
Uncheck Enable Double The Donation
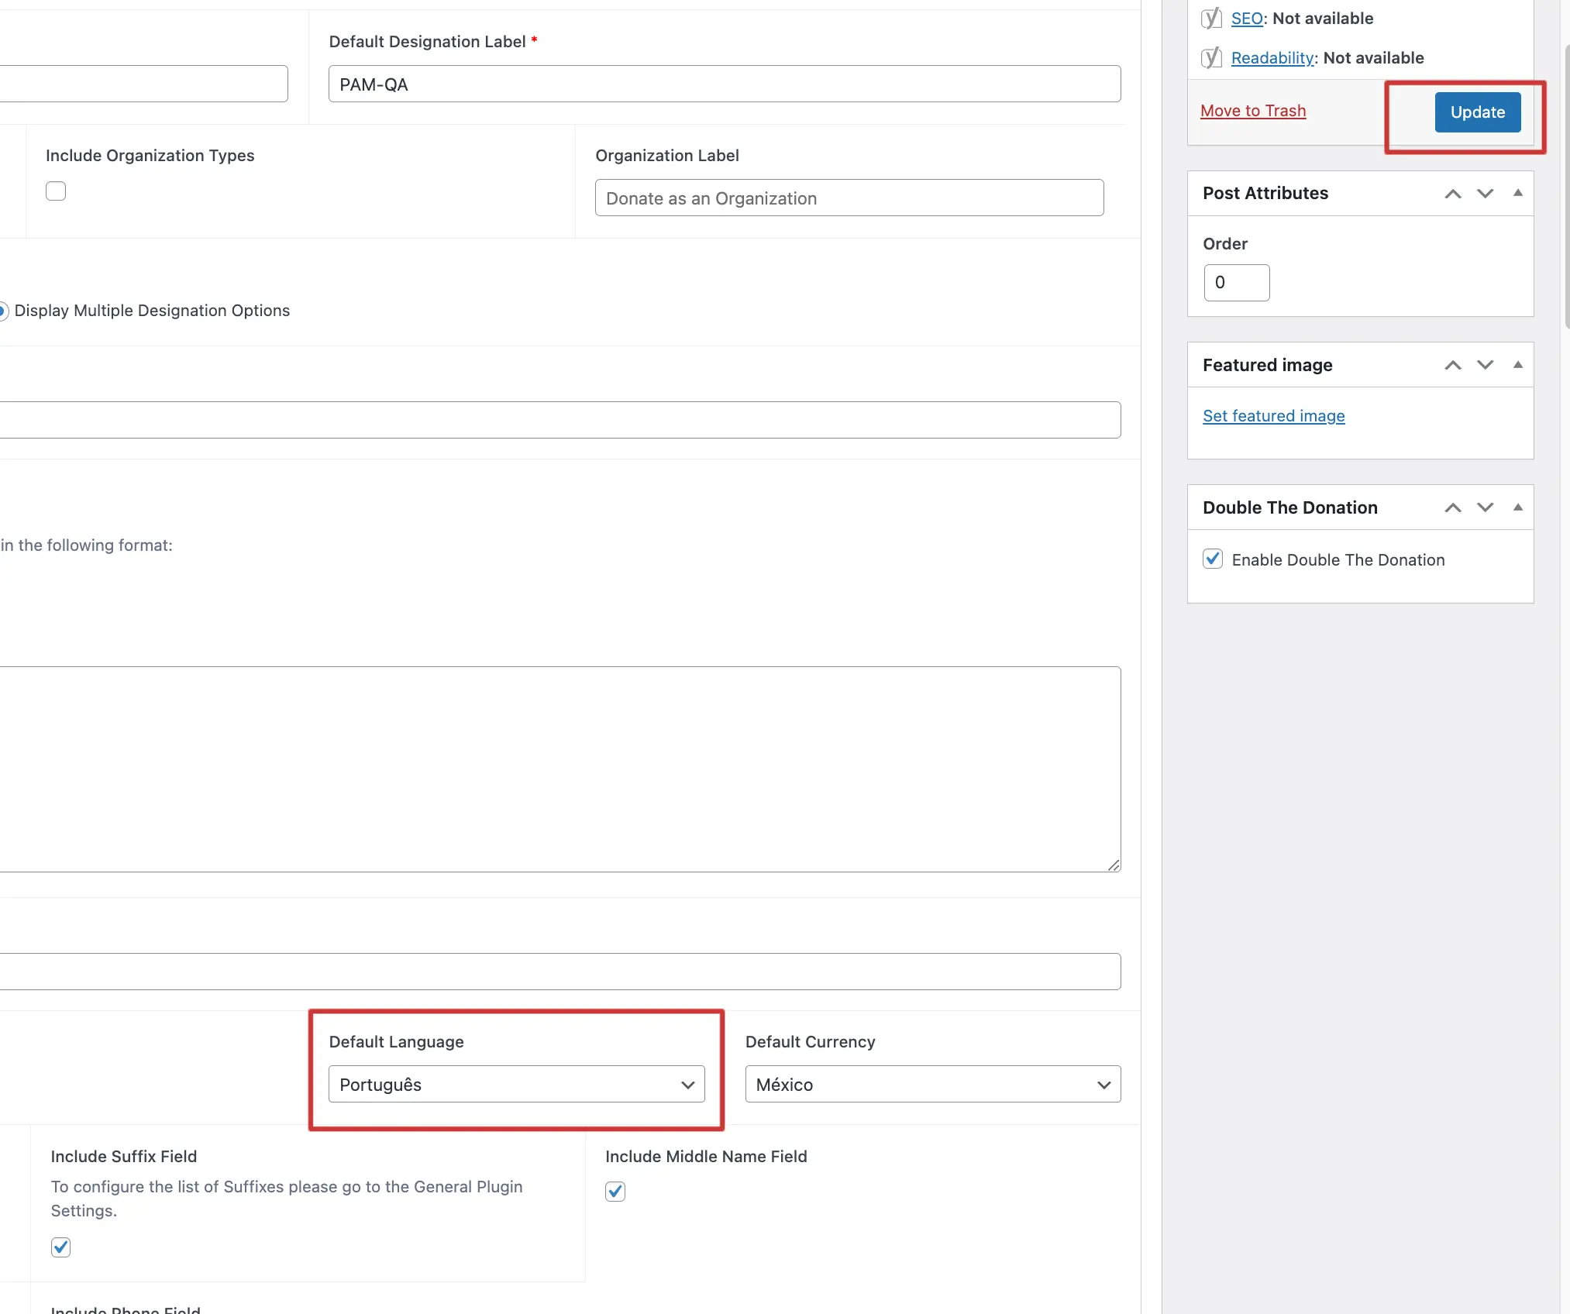pyautogui.click(x=1213, y=559)
